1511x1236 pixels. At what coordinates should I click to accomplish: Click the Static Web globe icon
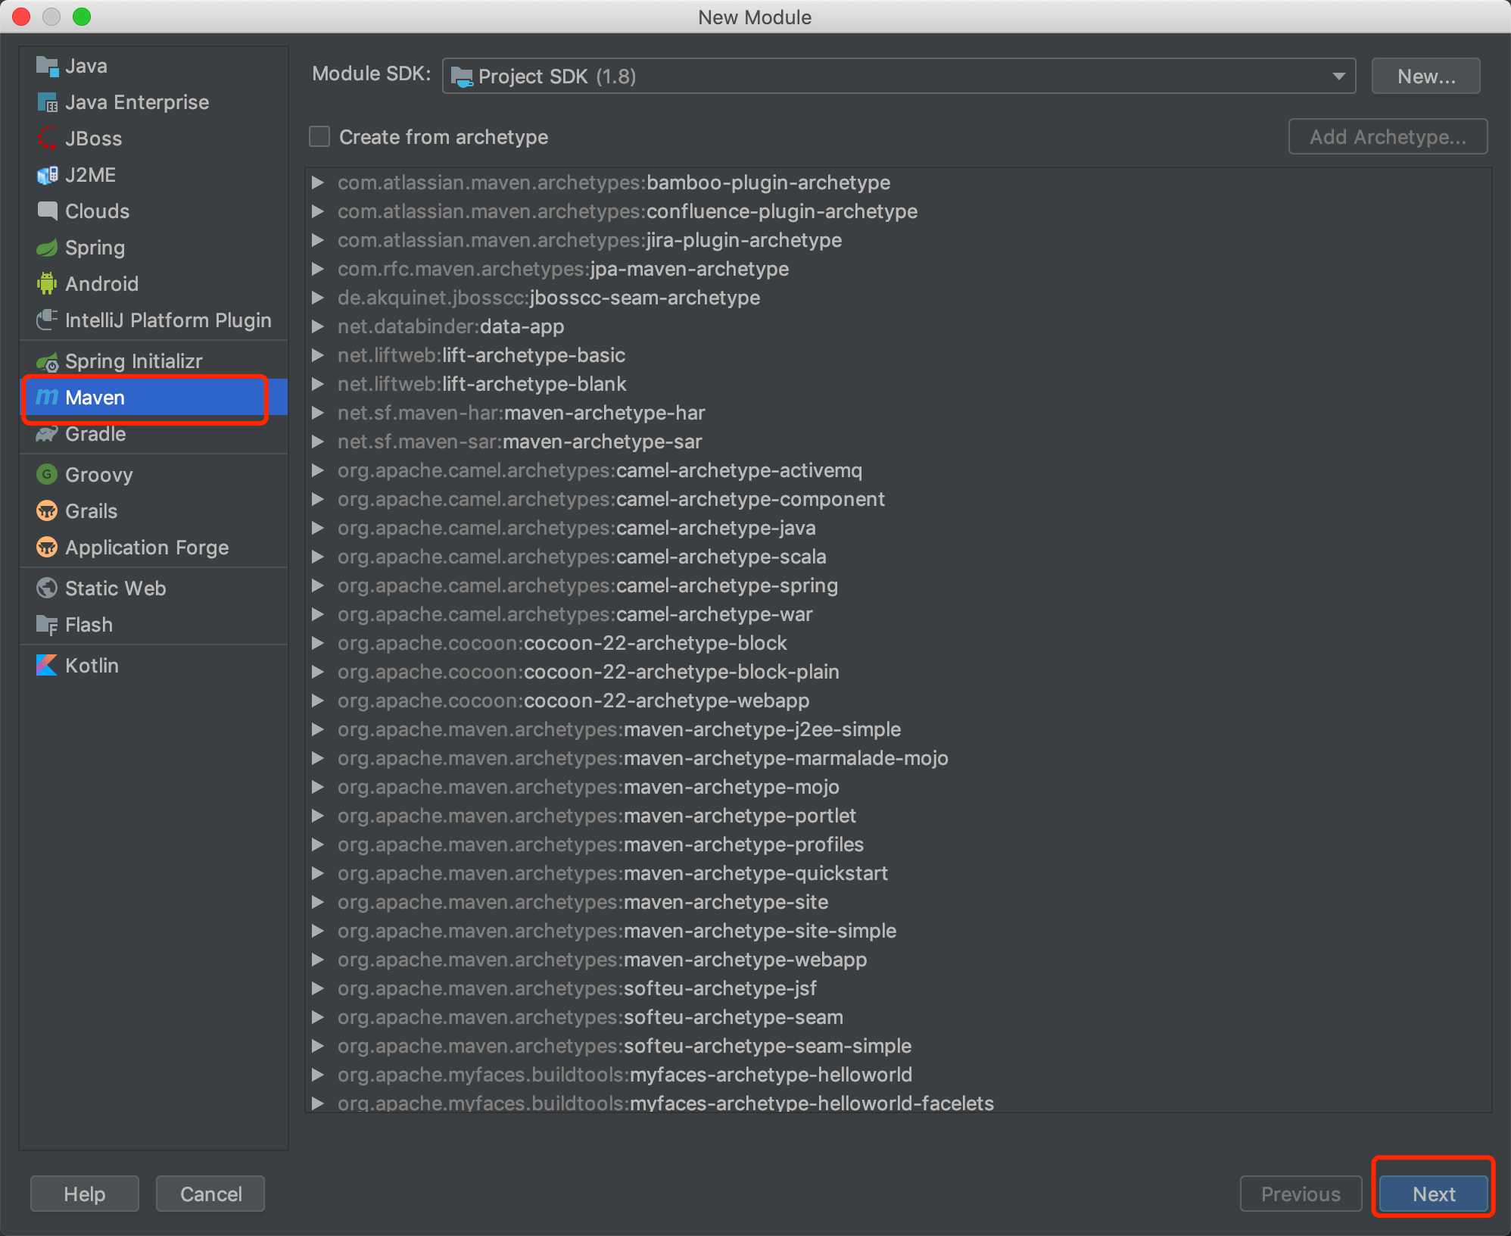47,588
